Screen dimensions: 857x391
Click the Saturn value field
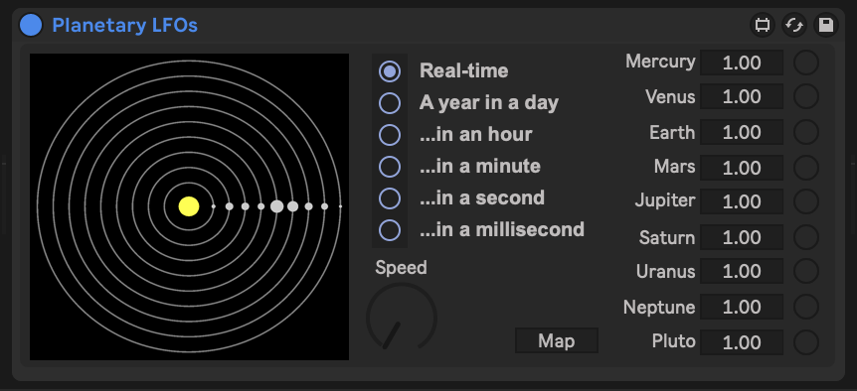[x=742, y=237]
